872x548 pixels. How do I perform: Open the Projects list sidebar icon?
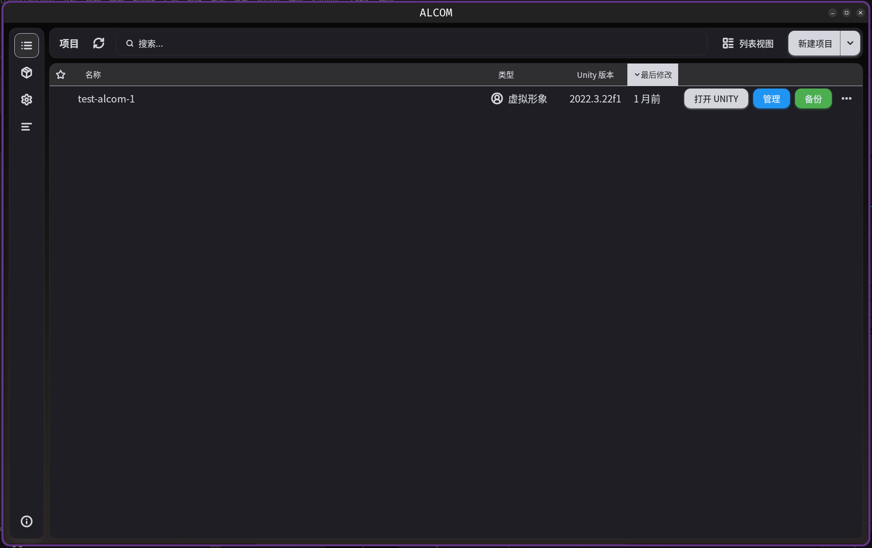(x=27, y=45)
